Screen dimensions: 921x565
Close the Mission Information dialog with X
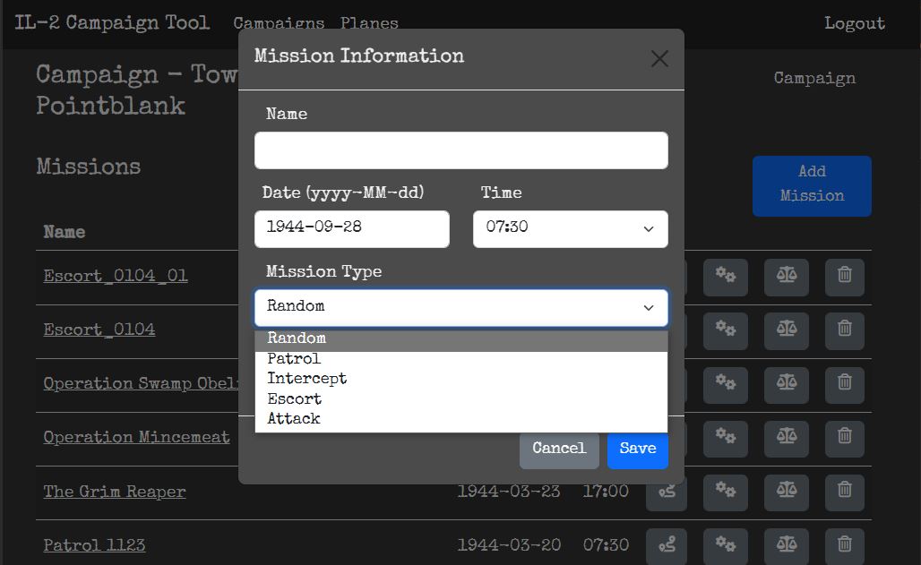point(659,59)
